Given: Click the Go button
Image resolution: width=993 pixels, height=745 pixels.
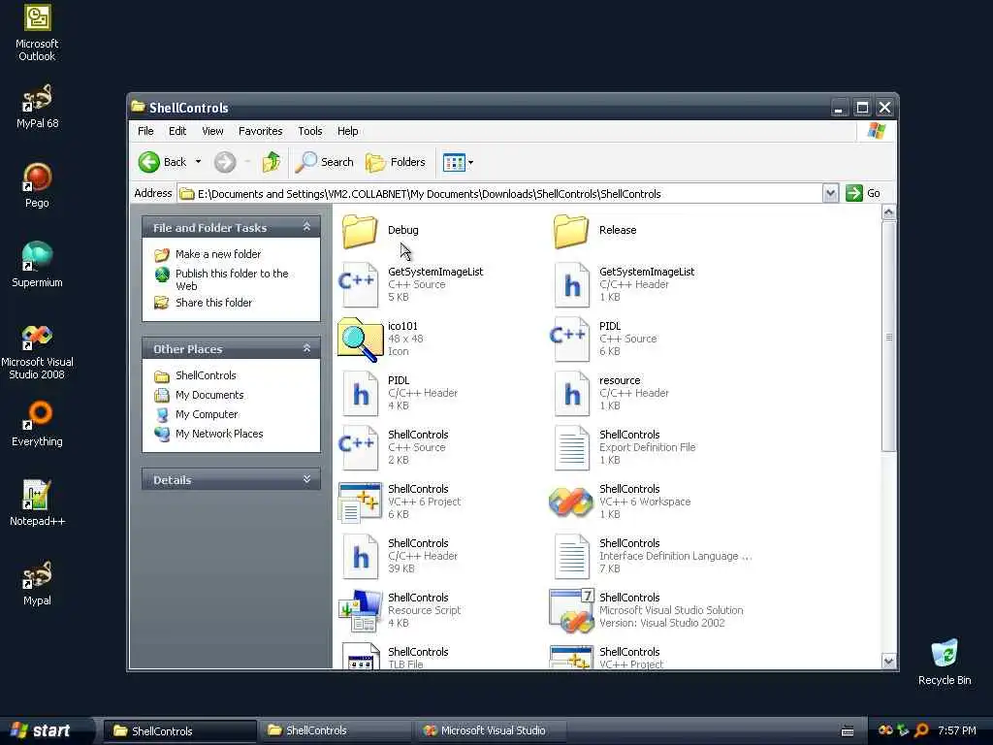Looking at the screenshot, I should (x=863, y=193).
